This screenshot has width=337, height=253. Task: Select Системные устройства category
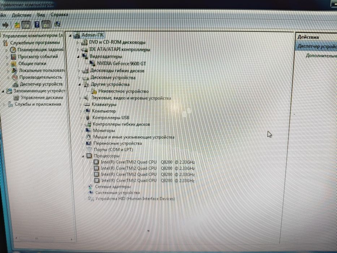click(117, 193)
